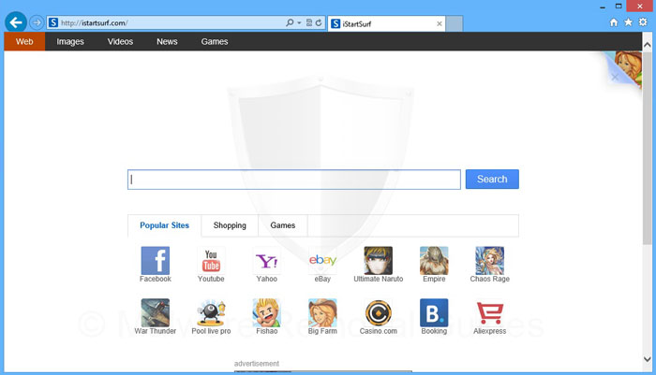
Task: Refresh the page with the reload icon
Action: click(319, 22)
